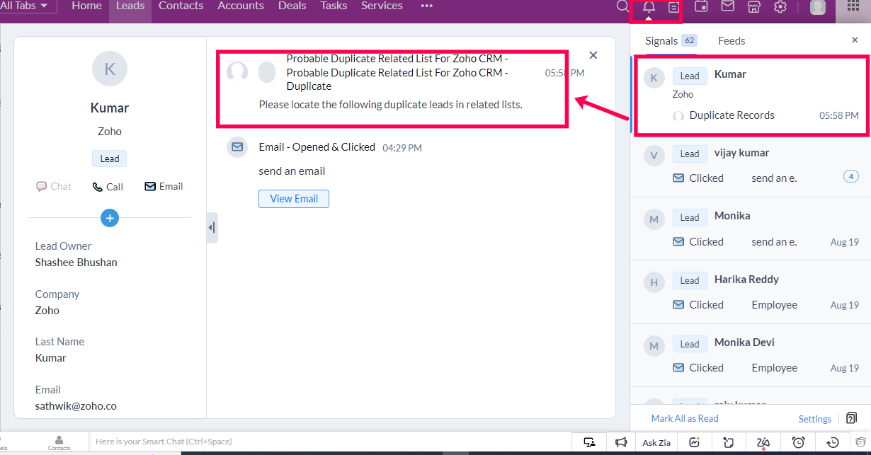Open the announcements megaphone icon
Viewport: 871px width, 455px height.
[x=621, y=442]
